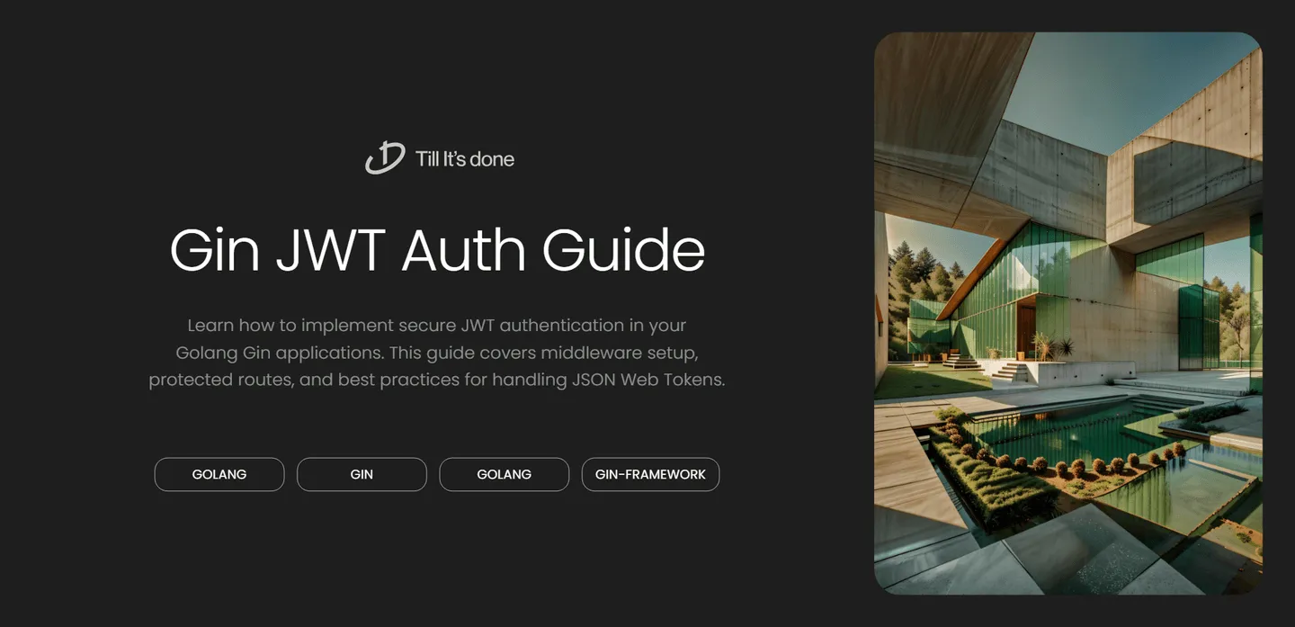Open the "Till It's done" brand name text
The image size is (1295, 627).
click(x=464, y=159)
